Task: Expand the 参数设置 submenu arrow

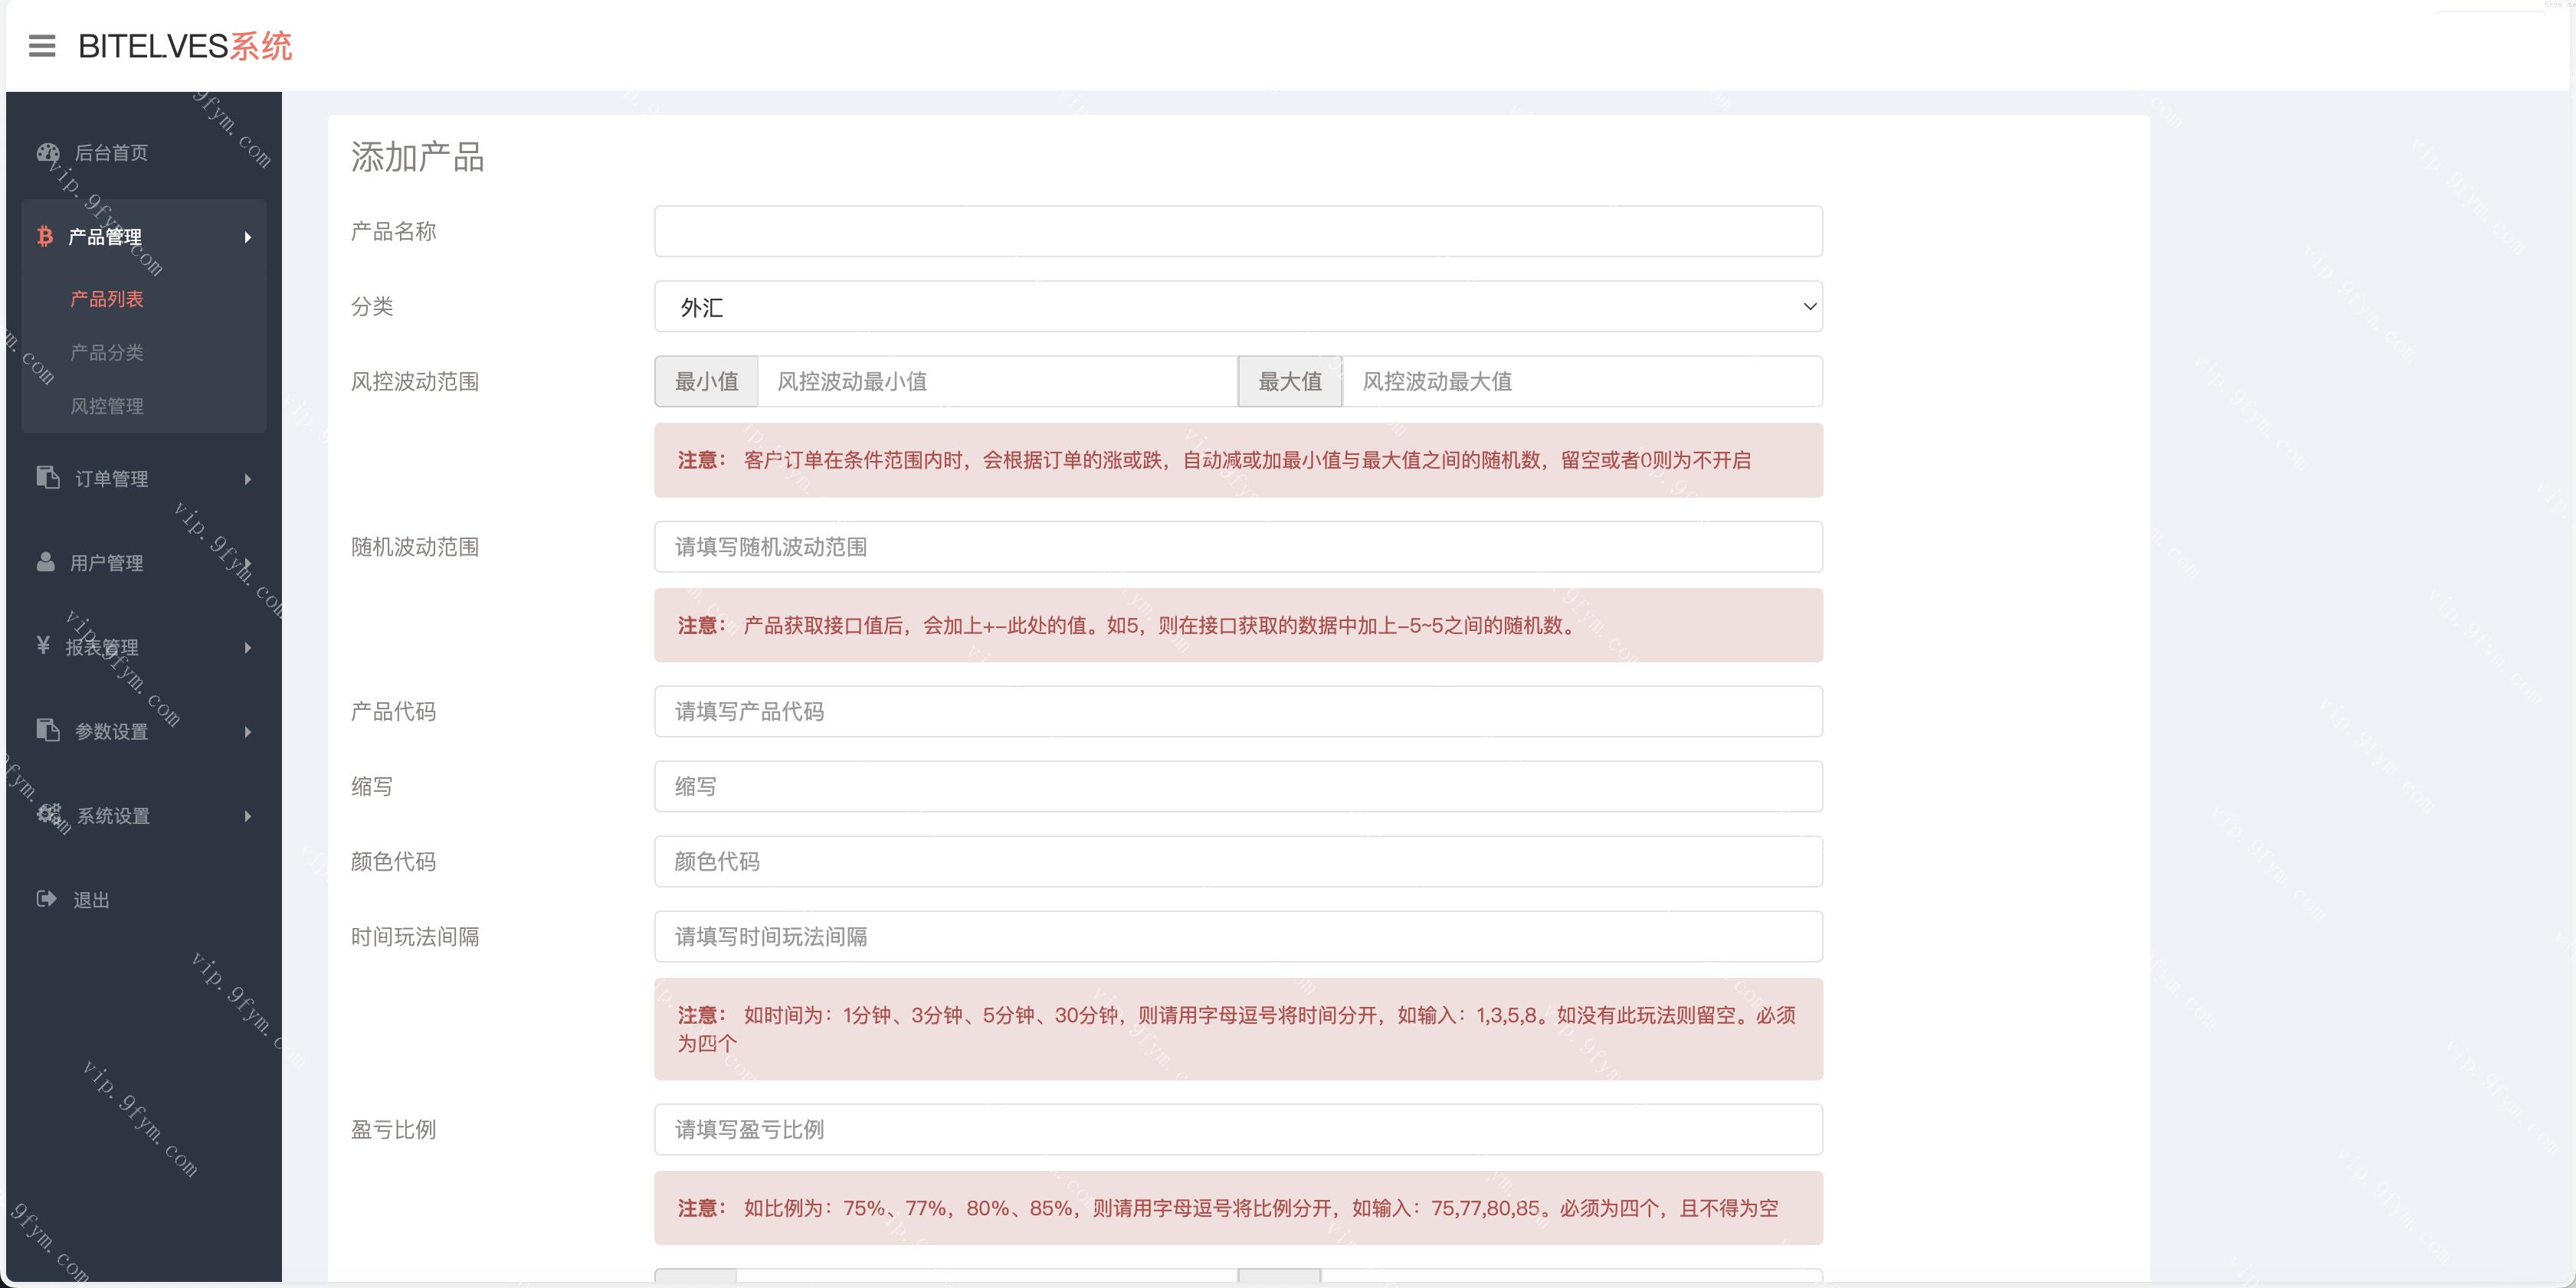Action: 247,731
